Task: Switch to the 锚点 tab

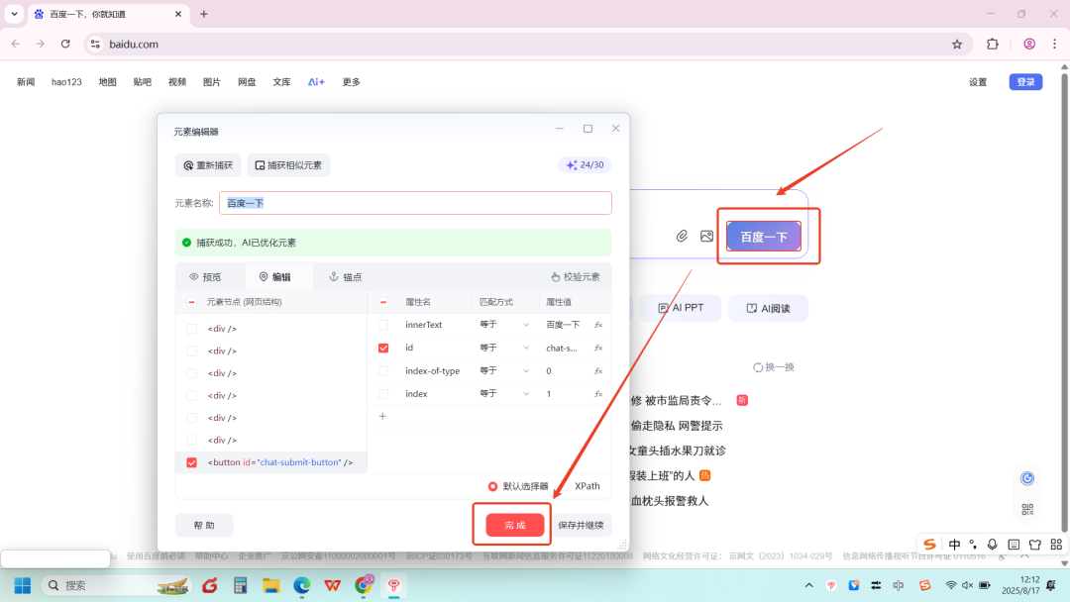Action: tap(346, 277)
